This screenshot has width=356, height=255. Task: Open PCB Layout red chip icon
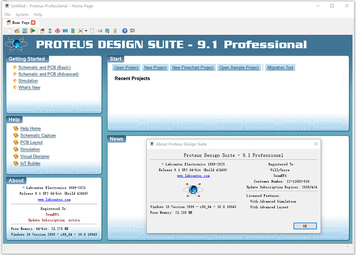[x=58, y=31]
